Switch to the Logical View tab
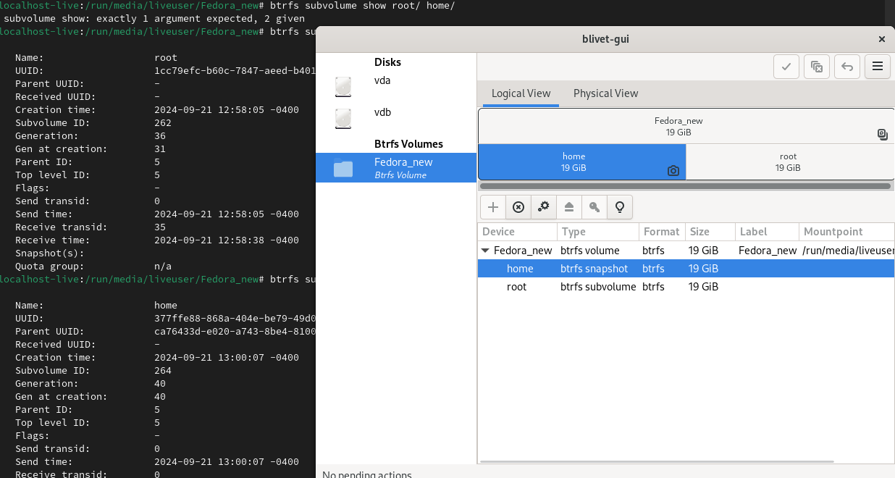The image size is (895, 478). pyautogui.click(x=521, y=93)
